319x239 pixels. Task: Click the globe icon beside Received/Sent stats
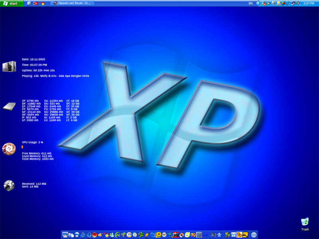(x=9, y=185)
